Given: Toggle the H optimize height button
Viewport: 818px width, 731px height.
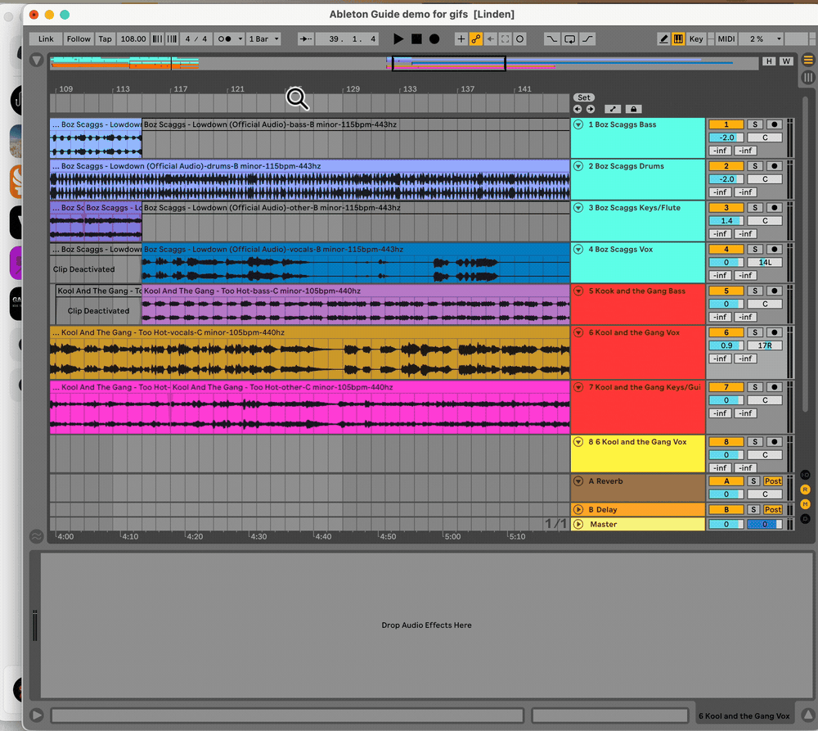Looking at the screenshot, I should [769, 61].
